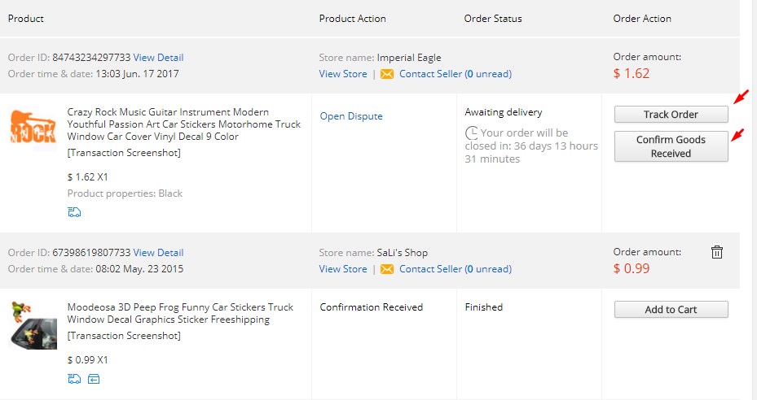This screenshot has width=757, height=400.
Task: View Detail of order 84743234297733
Action: click(x=158, y=58)
